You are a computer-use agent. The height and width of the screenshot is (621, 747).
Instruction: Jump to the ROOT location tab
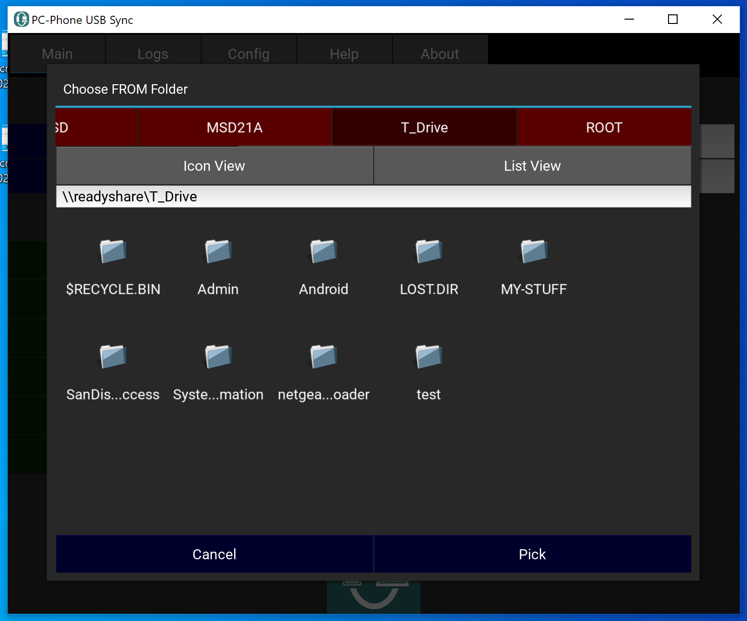coord(604,128)
